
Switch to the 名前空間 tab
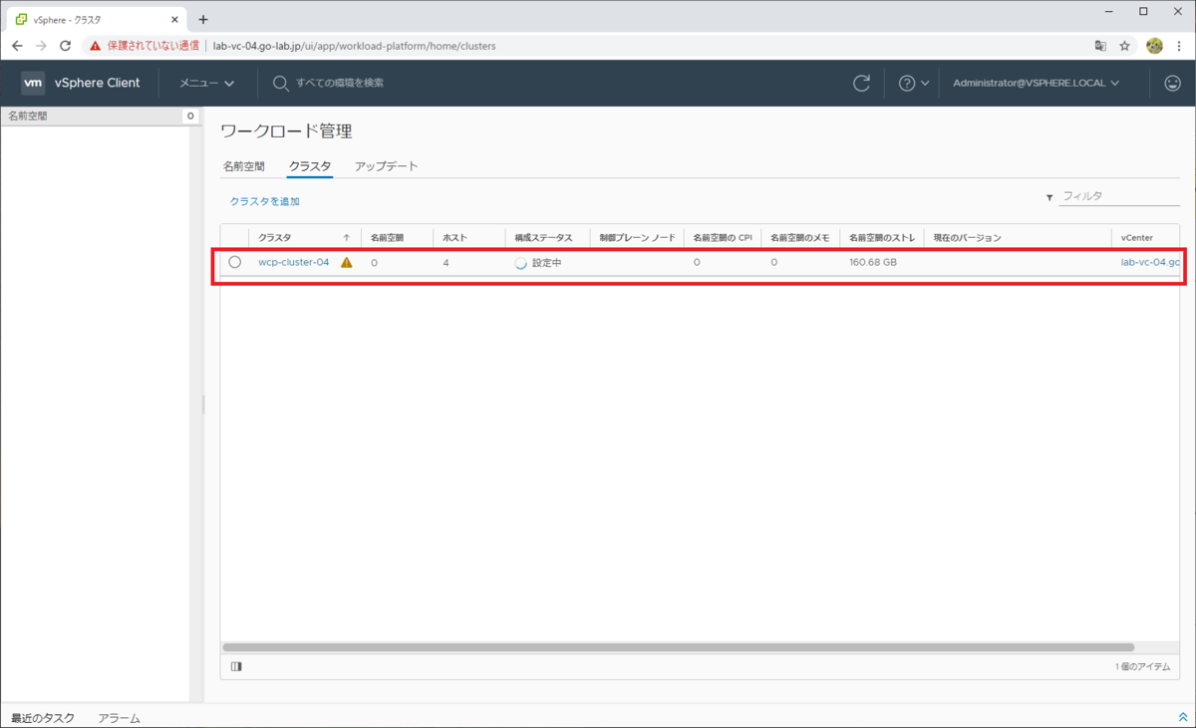click(x=243, y=166)
